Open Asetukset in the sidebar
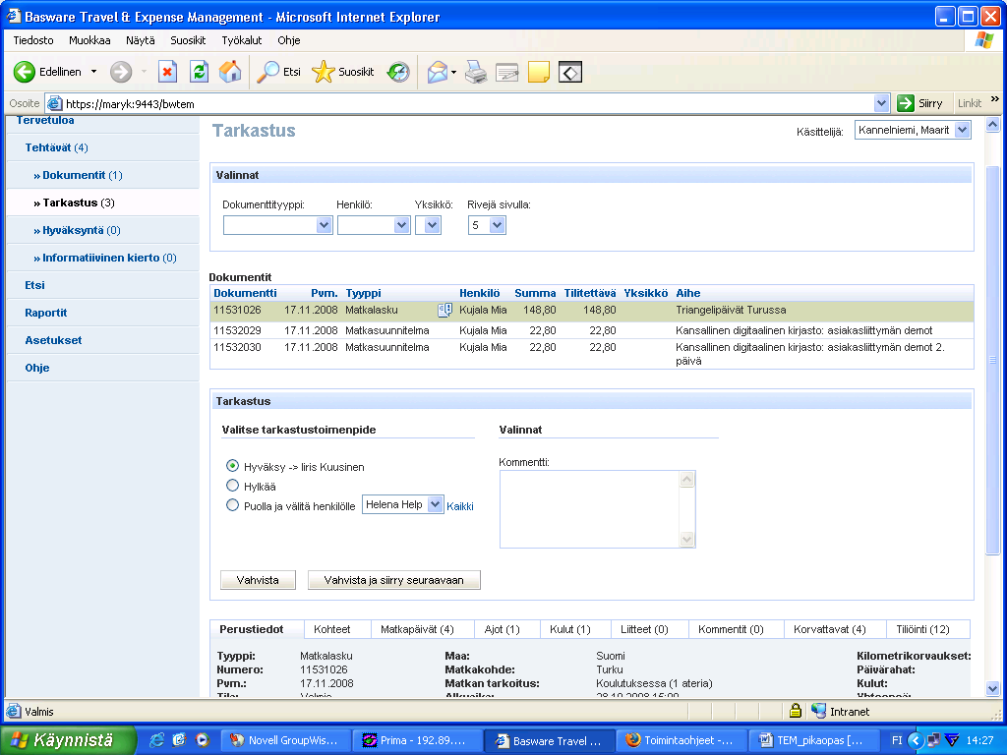 (53, 340)
